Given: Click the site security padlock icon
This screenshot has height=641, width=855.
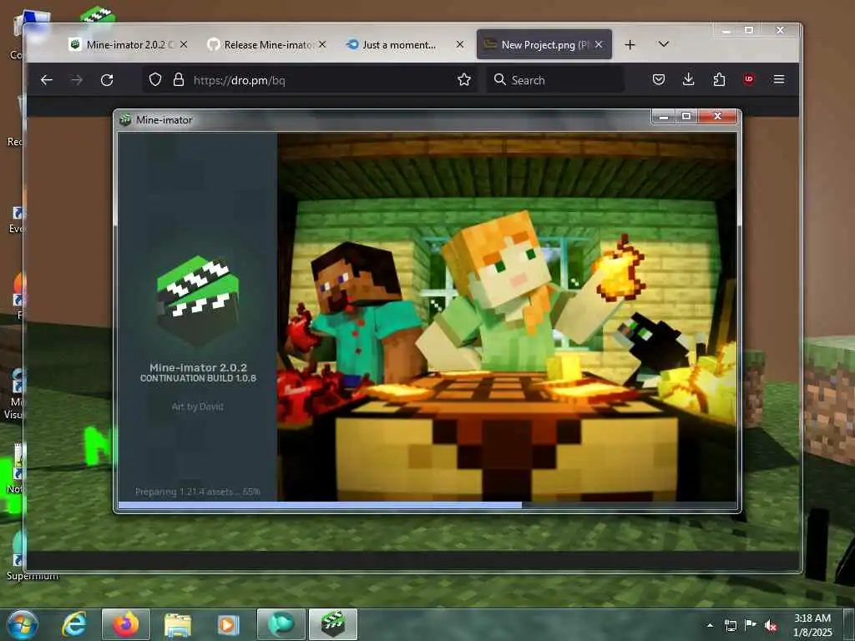Looking at the screenshot, I should click(x=179, y=80).
